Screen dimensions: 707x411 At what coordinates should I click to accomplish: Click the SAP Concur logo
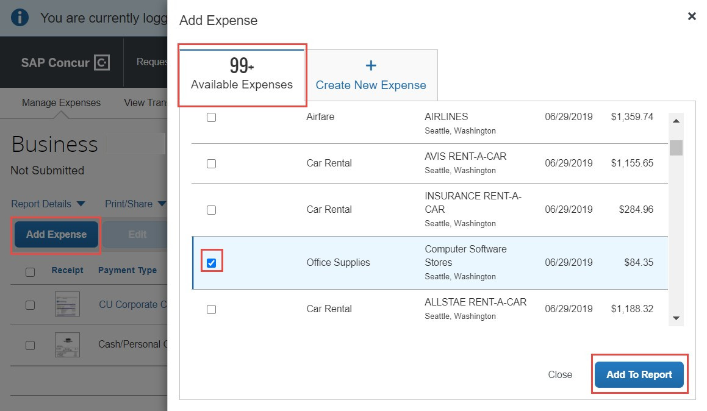[63, 62]
